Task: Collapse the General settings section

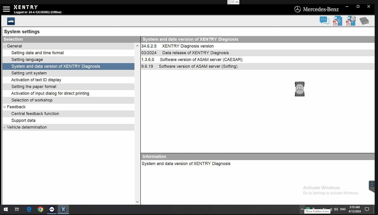Action: pyautogui.click(x=4, y=46)
